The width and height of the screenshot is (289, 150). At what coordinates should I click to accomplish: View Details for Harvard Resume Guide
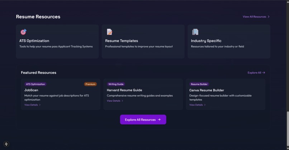pyautogui.click(x=115, y=101)
